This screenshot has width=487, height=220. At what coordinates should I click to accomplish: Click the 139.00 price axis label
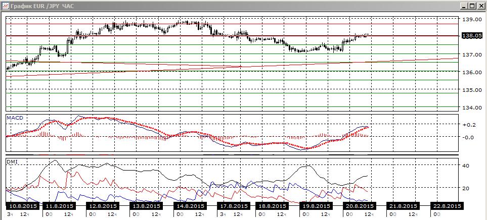coord(472,19)
